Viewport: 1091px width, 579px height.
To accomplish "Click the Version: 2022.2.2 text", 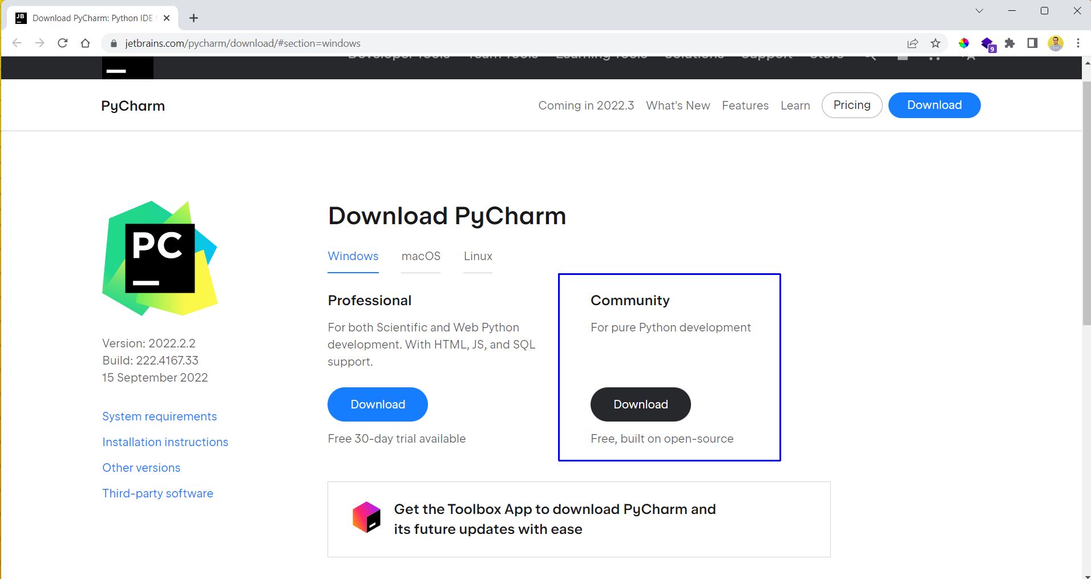I will click(x=149, y=343).
